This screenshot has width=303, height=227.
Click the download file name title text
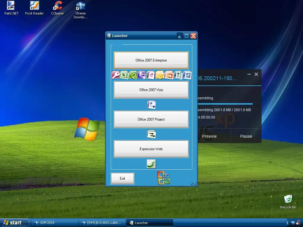(217, 78)
